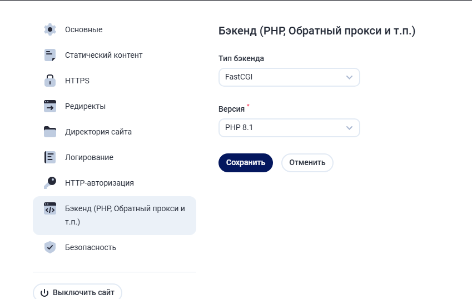Image resolution: width=472 pixels, height=299 pixels.
Task: Click the padlock icon for HTTPS
Action: pyautogui.click(x=50, y=81)
